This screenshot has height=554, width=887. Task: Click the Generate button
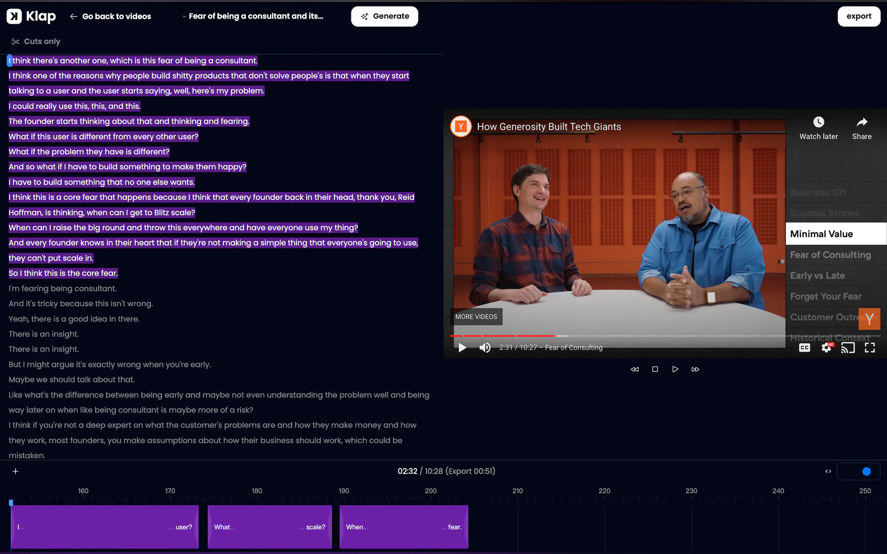pyautogui.click(x=384, y=16)
